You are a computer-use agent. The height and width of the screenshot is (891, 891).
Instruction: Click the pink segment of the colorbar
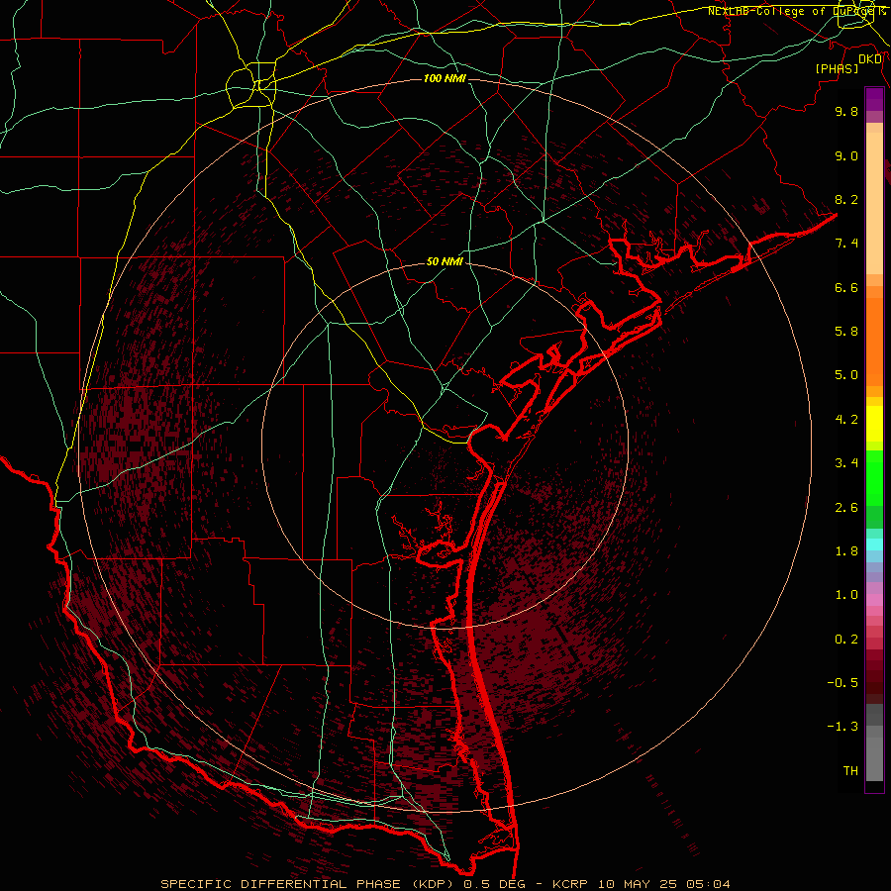(874, 600)
